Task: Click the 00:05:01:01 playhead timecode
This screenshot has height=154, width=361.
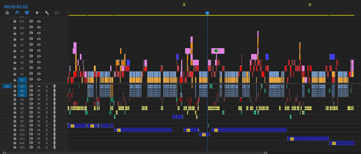Action: pyautogui.click(x=16, y=7)
